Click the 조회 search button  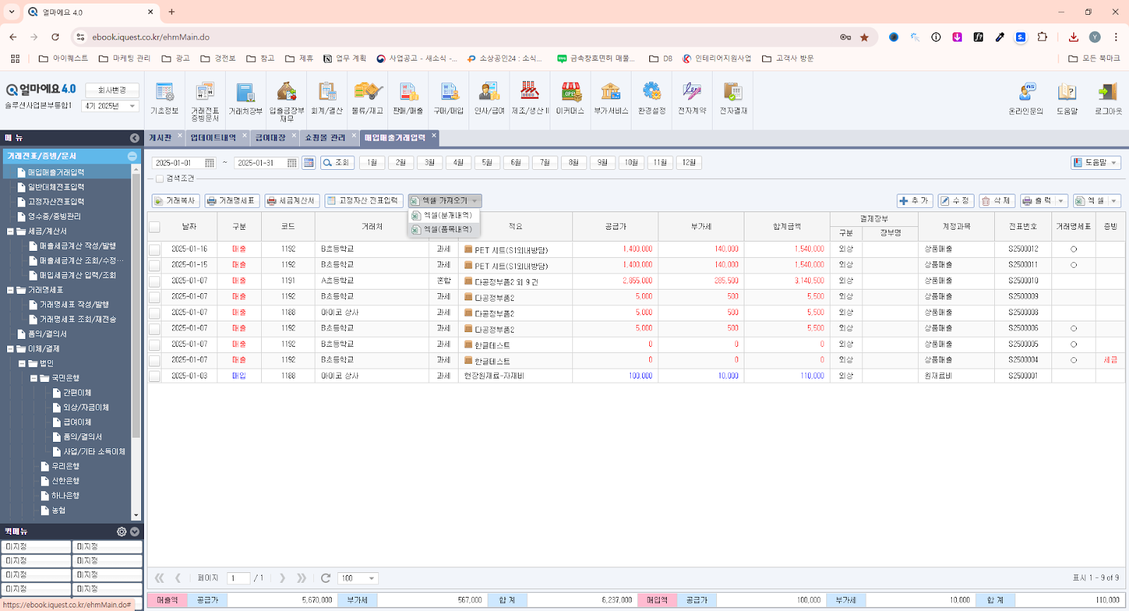tap(337, 163)
